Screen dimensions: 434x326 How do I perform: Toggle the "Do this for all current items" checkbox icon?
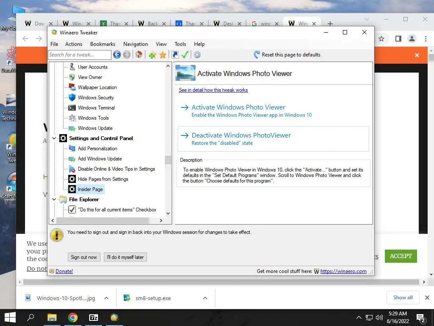(x=72, y=210)
